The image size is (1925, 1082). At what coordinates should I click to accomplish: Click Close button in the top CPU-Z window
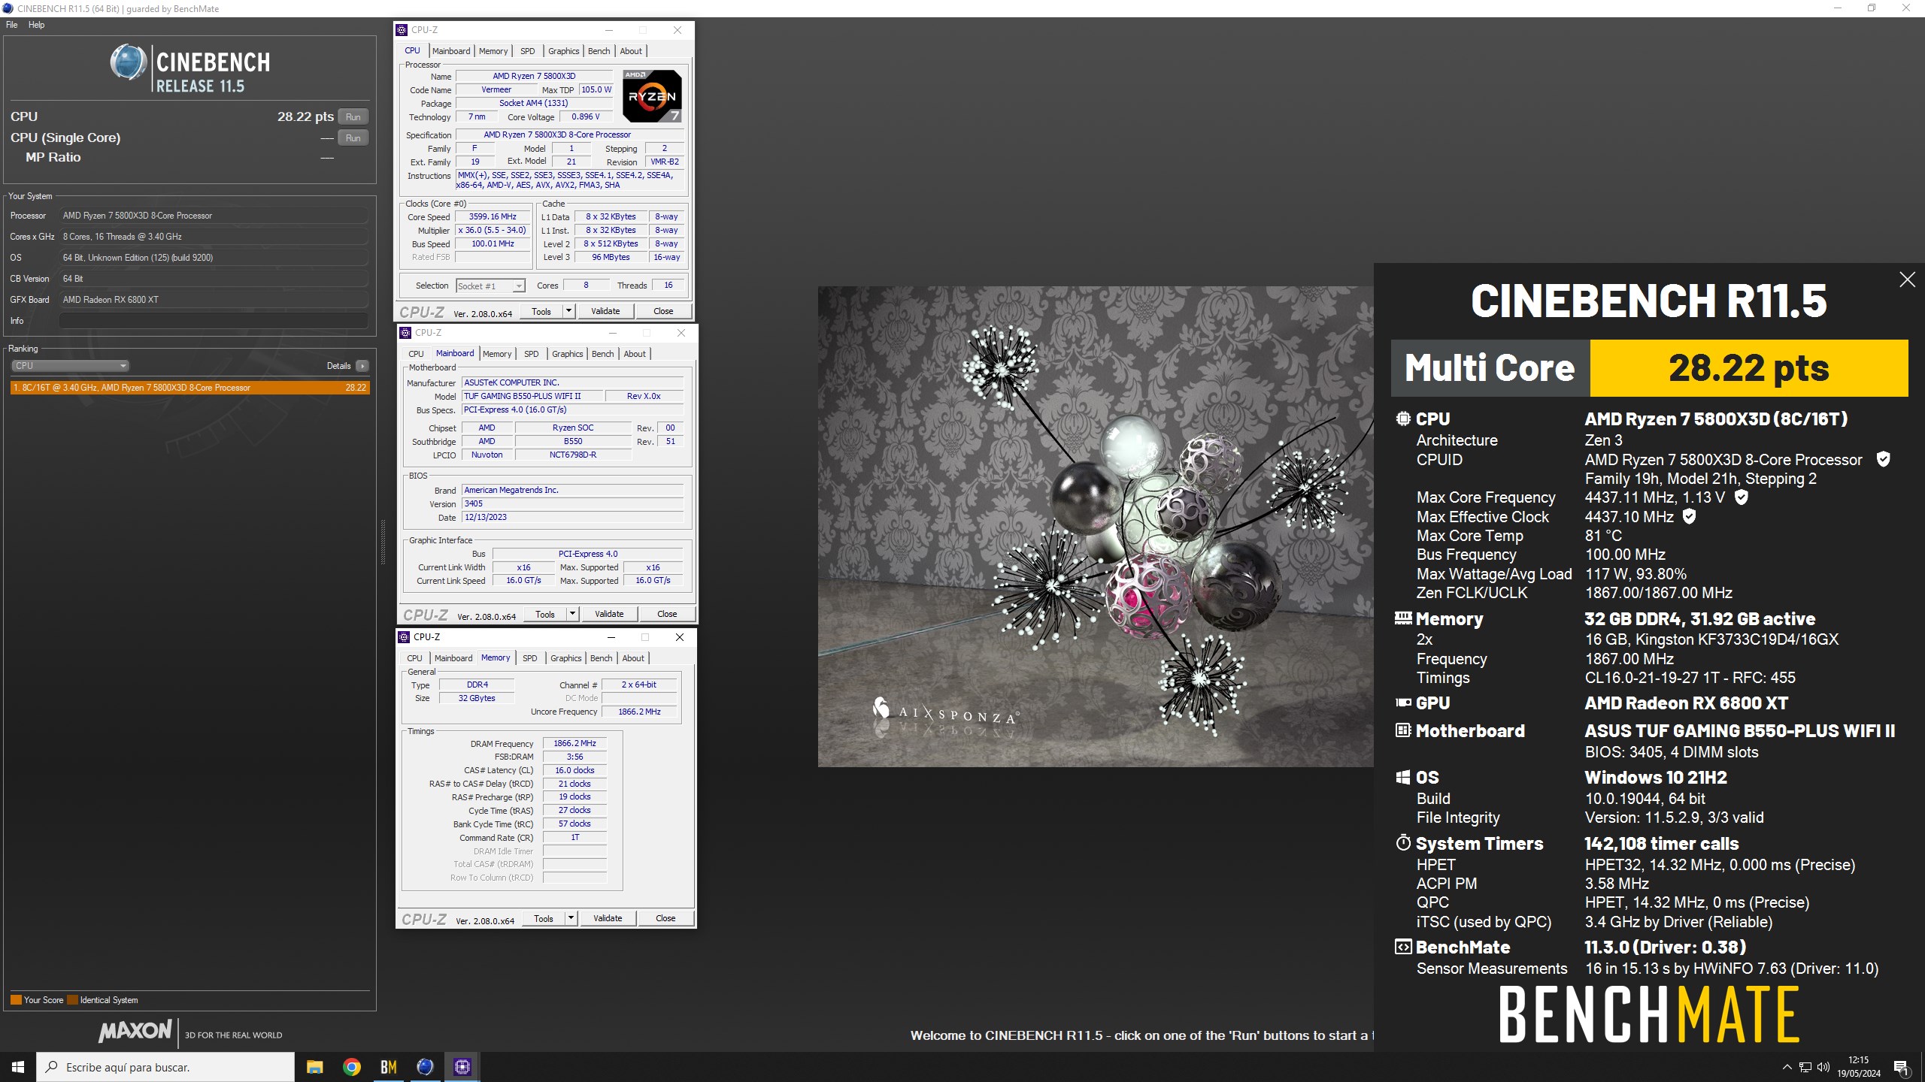(663, 311)
